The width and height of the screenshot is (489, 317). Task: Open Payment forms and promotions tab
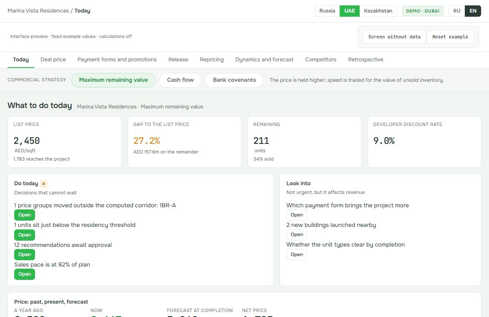117,60
